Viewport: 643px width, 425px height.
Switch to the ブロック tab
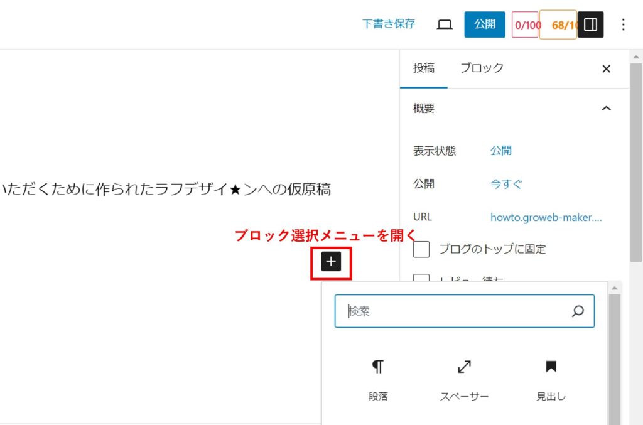pyautogui.click(x=482, y=68)
